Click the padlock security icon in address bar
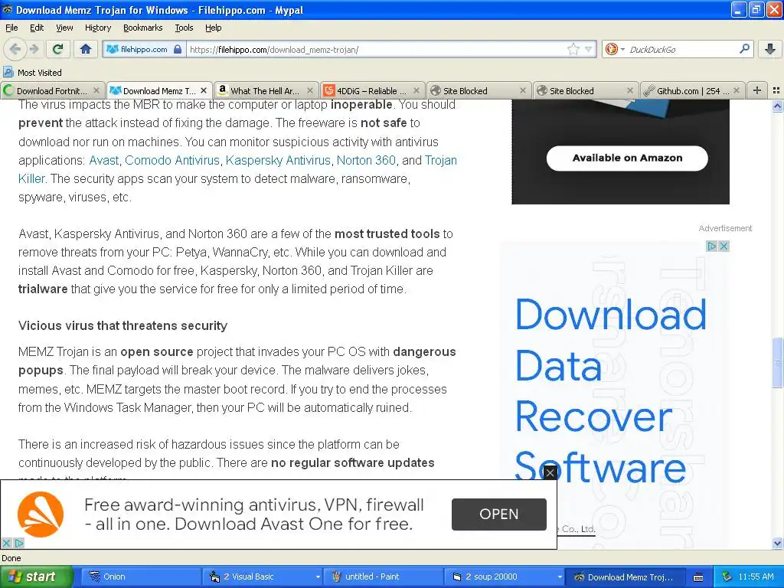Screen dimensions: 784x588 178,49
